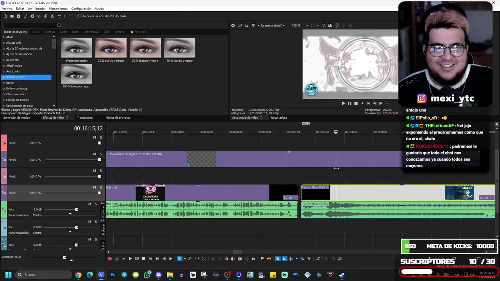Click the video output fx icon in preview
This screenshot has width=500, height=281.
pyautogui.click(x=246, y=25)
